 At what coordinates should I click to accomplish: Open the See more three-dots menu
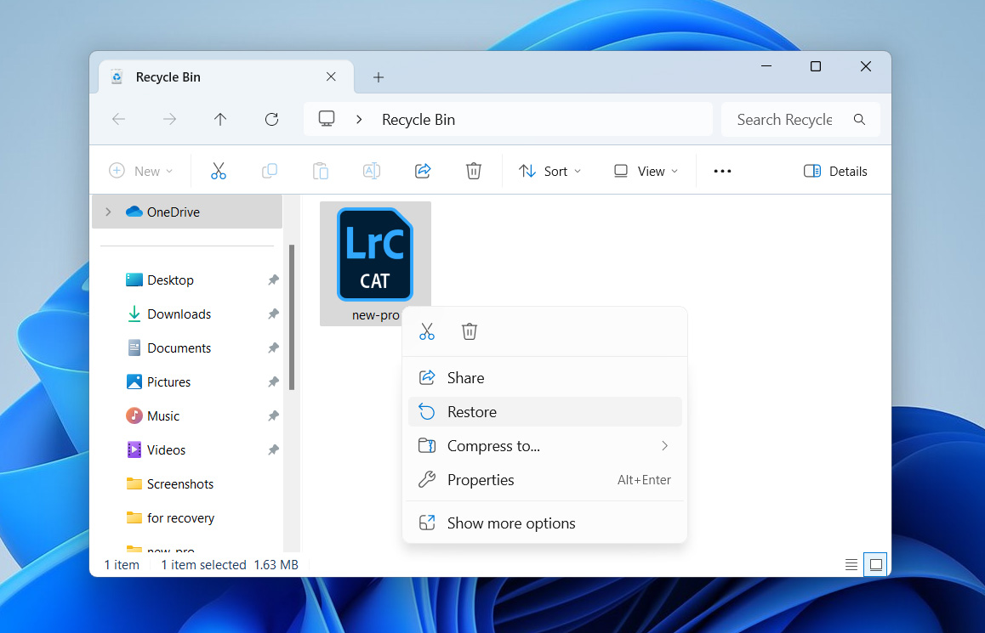(722, 171)
